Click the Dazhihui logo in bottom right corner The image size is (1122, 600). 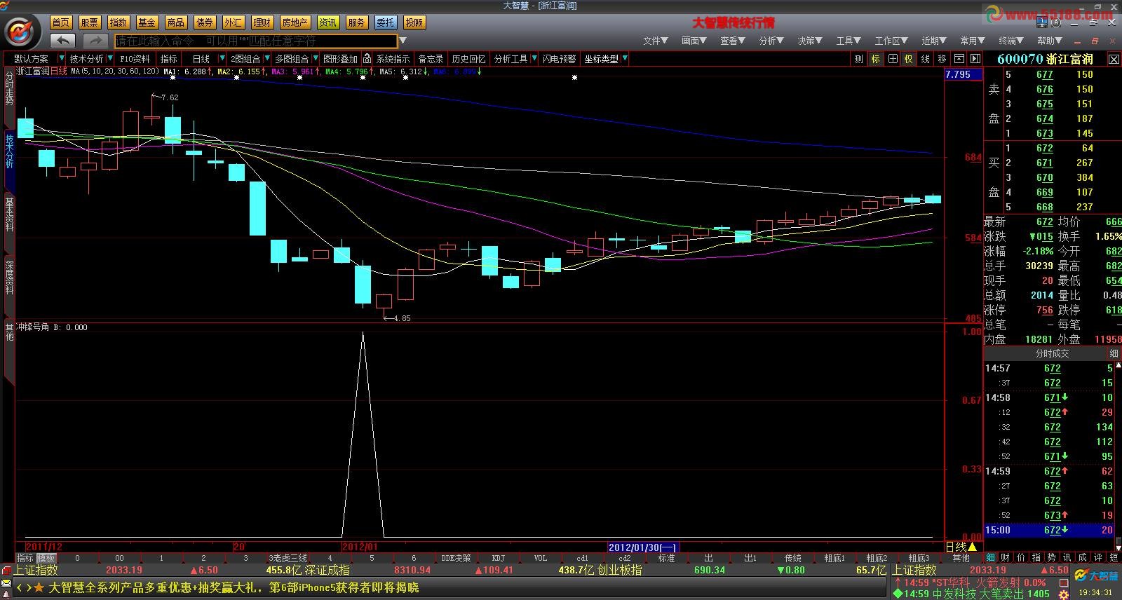pyautogui.click(x=1096, y=576)
